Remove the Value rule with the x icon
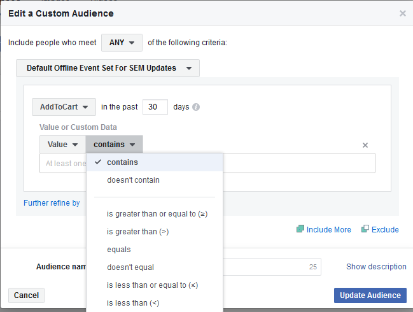This screenshot has height=312, width=413. pos(365,145)
